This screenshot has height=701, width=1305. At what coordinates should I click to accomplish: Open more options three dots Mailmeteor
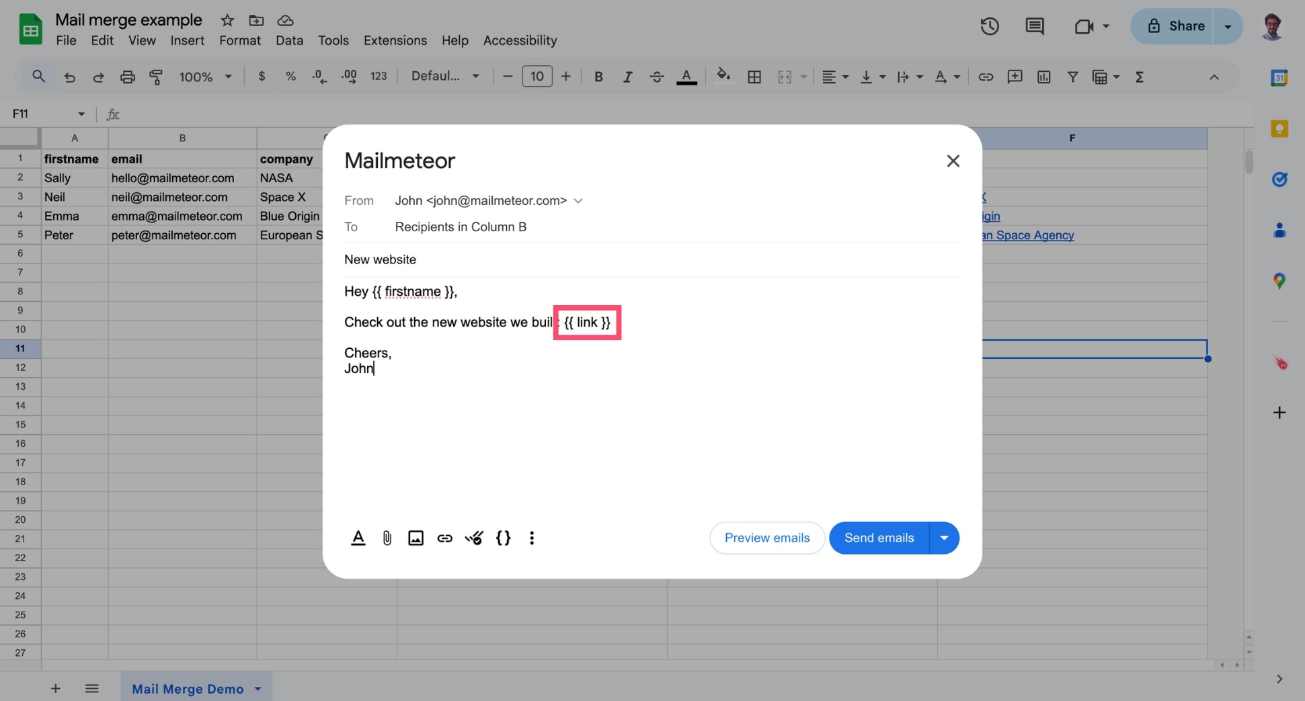point(532,538)
